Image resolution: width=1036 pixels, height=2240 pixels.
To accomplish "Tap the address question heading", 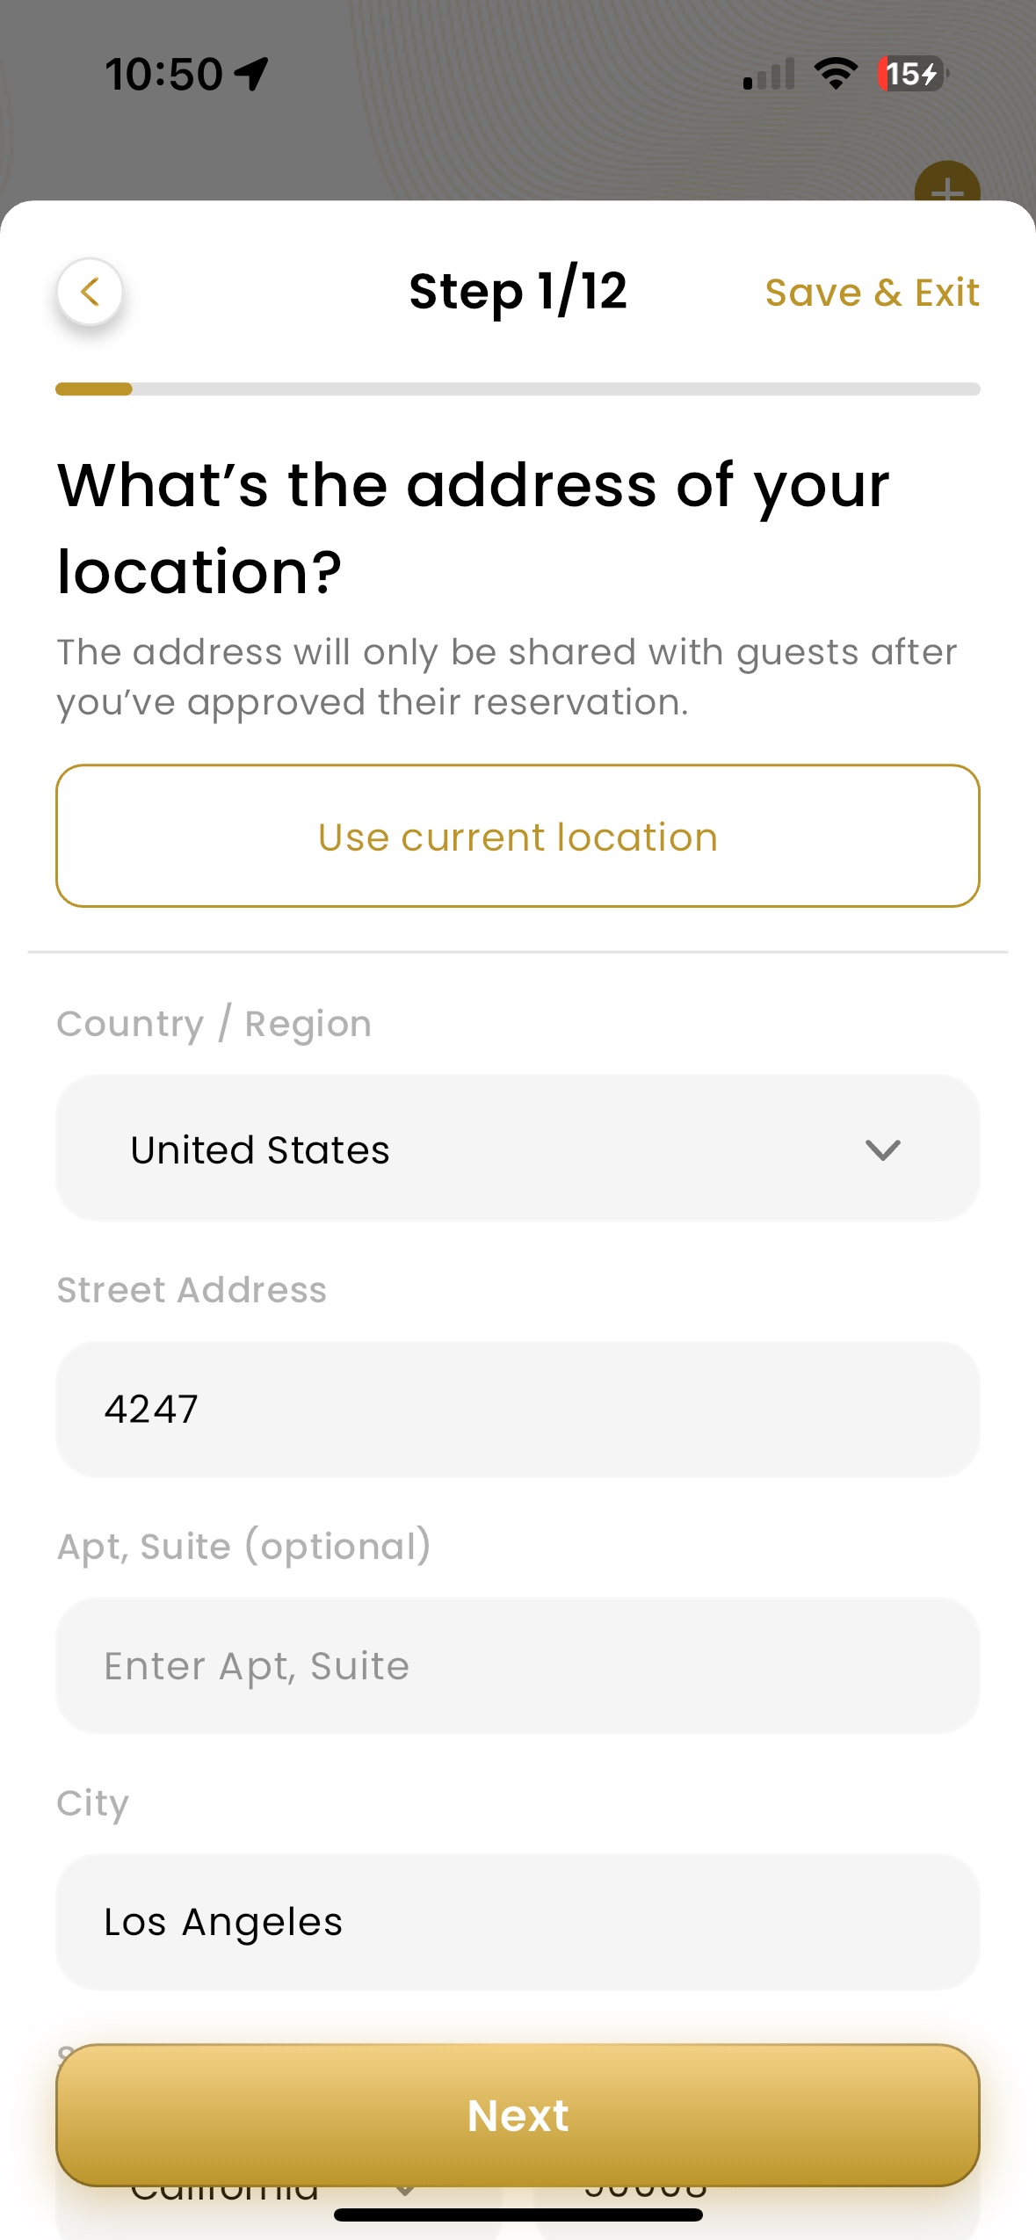I will (x=473, y=527).
